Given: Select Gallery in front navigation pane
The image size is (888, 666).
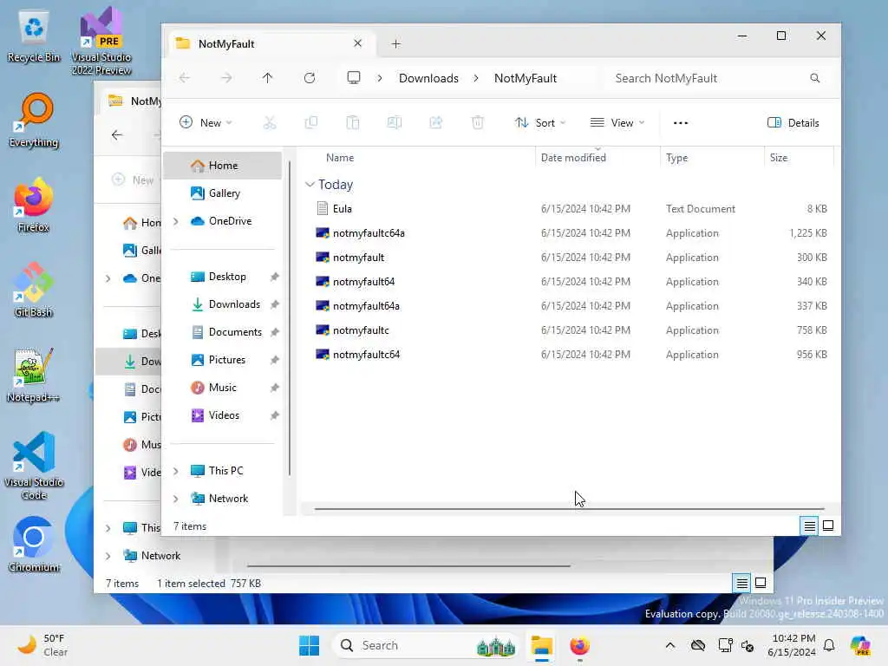Looking at the screenshot, I should point(223,193).
